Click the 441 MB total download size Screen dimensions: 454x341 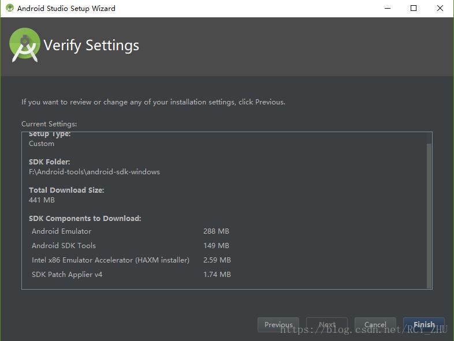pyautogui.click(x=42, y=200)
